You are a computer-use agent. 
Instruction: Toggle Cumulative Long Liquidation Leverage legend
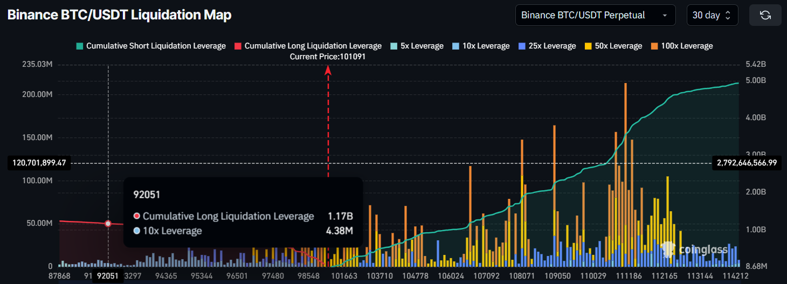[308, 46]
